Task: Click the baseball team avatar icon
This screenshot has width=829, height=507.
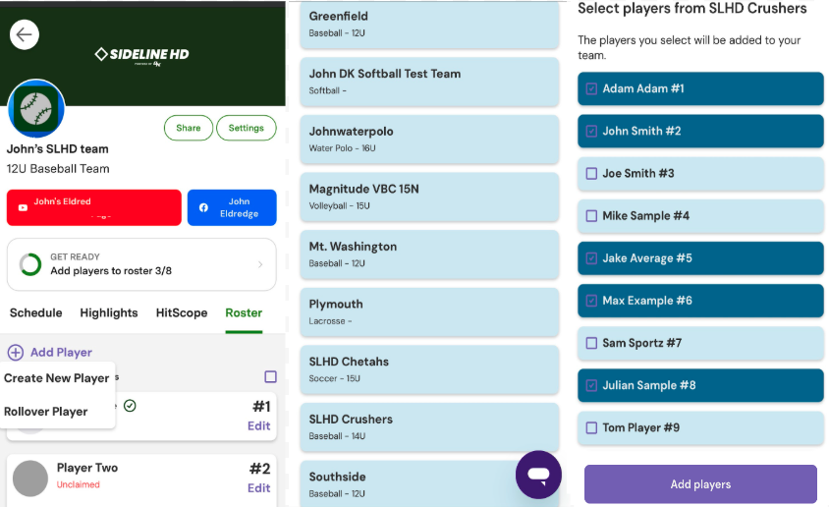Action: [36, 109]
